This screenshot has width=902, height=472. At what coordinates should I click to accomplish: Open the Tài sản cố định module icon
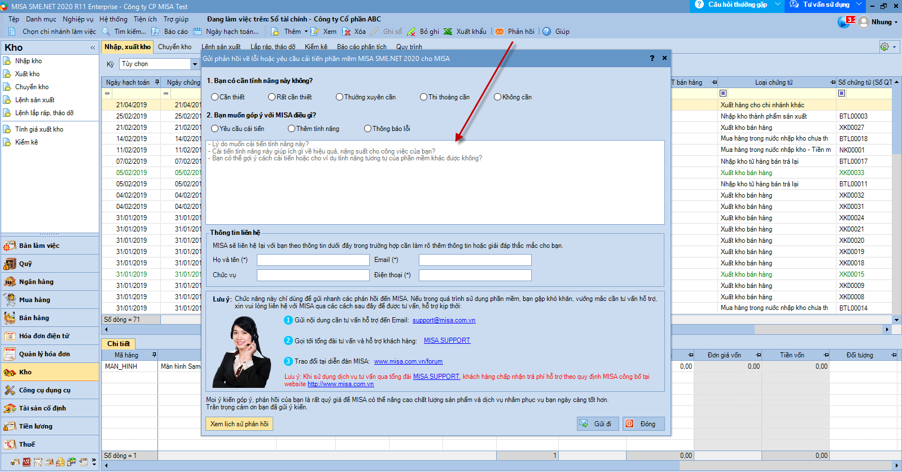[x=10, y=408]
